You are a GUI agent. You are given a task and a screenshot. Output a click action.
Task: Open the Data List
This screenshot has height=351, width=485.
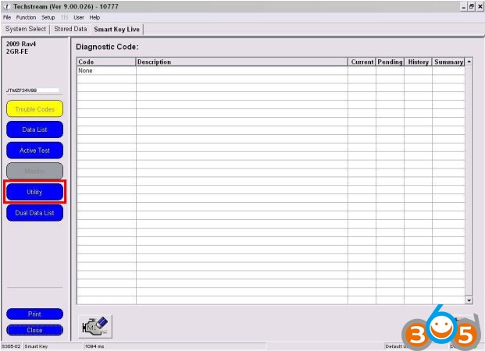coord(34,129)
